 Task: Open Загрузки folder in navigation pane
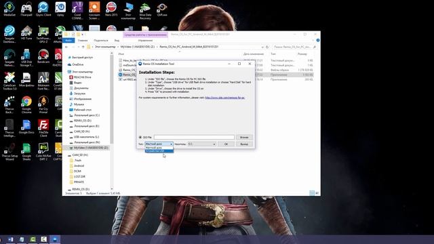coord(80,94)
